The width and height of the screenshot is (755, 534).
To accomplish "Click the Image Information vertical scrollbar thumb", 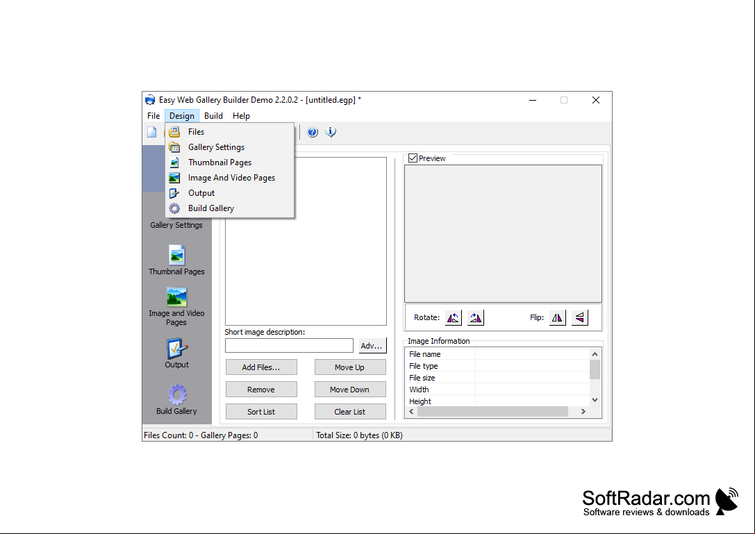I will (x=595, y=370).
